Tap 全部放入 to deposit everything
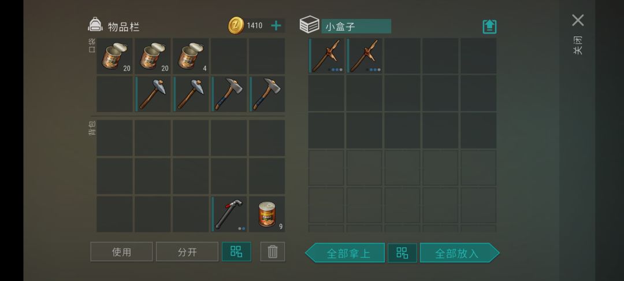624x281 pixels. coord(460,253)
